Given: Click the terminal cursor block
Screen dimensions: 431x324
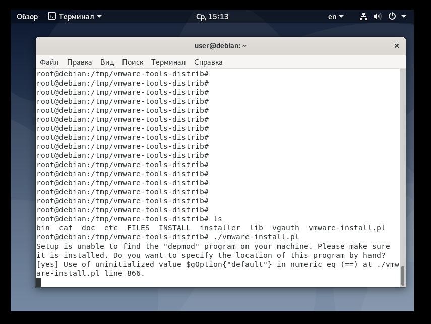Looking at the screenshot, I should (x=38, y=282).
